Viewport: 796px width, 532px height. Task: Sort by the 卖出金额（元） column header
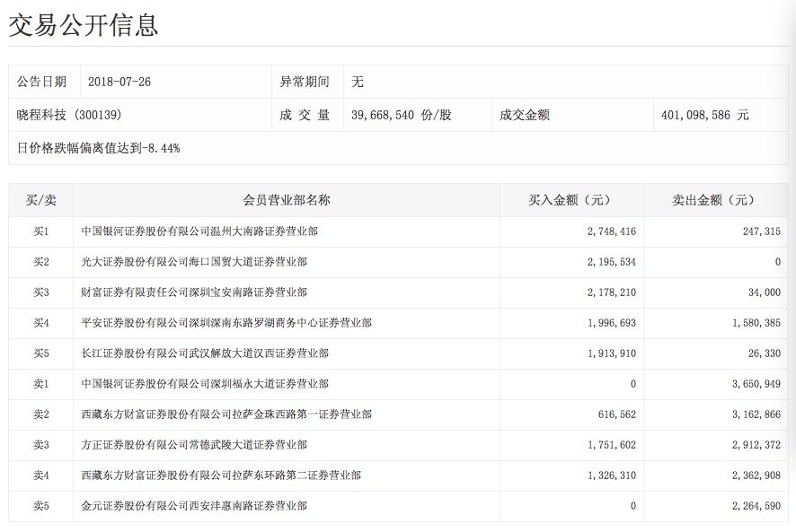coord(714,200)
